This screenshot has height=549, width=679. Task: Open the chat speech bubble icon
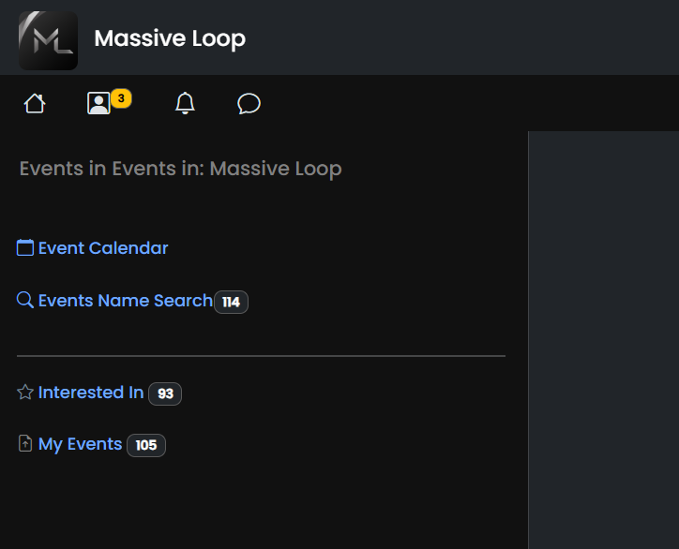(249, 104)
